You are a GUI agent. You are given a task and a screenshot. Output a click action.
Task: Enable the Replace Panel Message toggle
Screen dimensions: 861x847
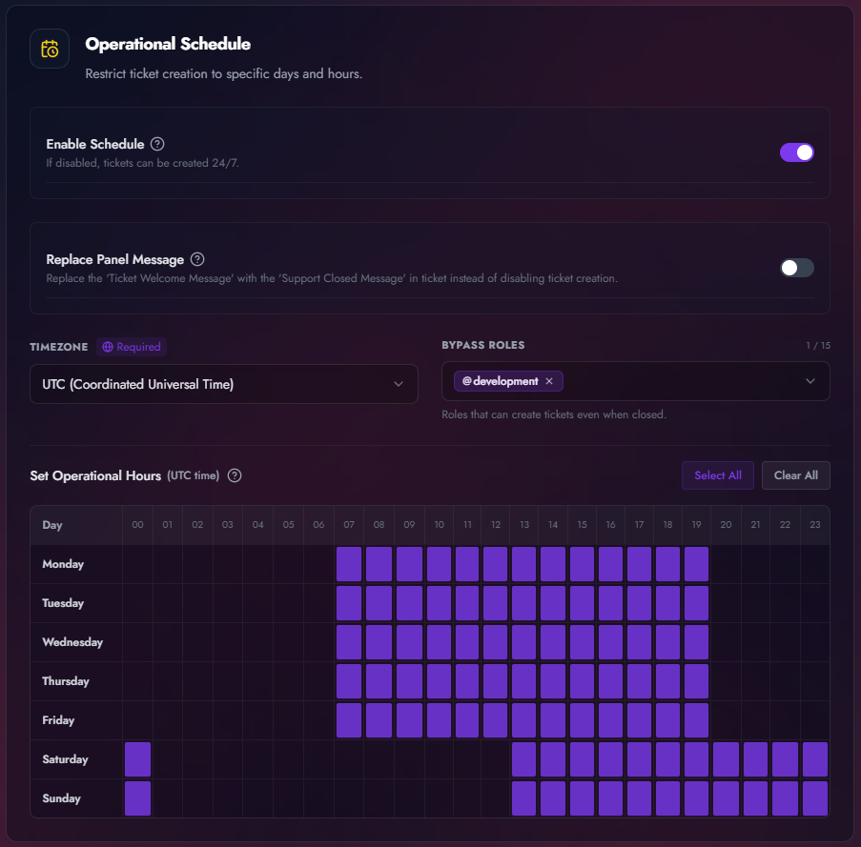coord(796,268)
